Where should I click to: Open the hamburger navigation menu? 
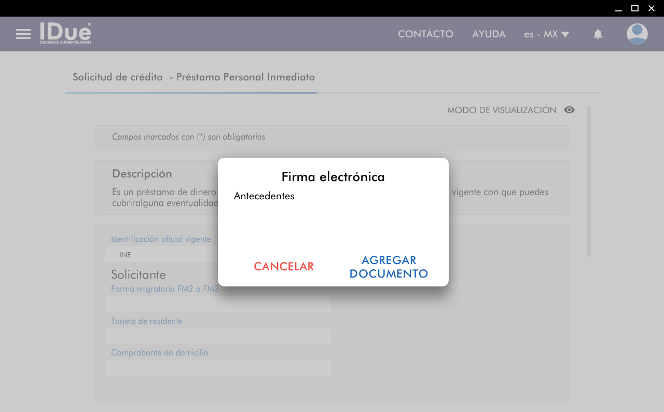(23, 34)
